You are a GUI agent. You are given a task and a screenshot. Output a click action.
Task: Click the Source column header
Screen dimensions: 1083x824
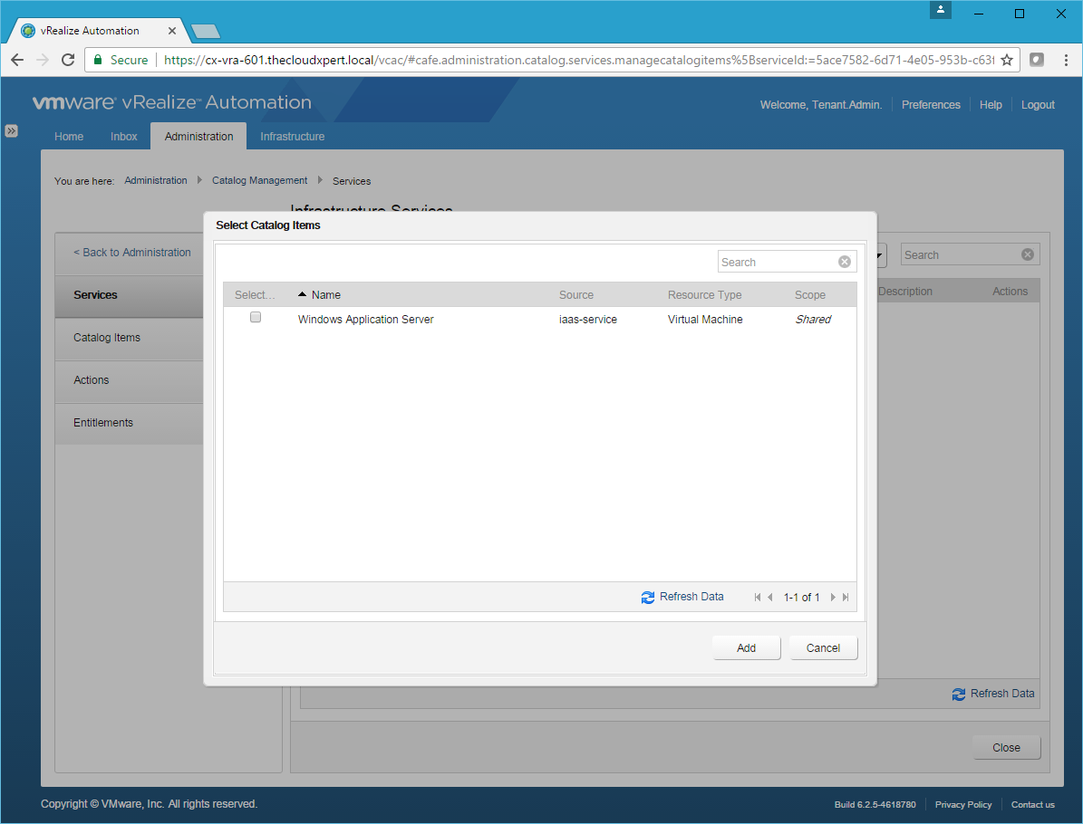576,295
